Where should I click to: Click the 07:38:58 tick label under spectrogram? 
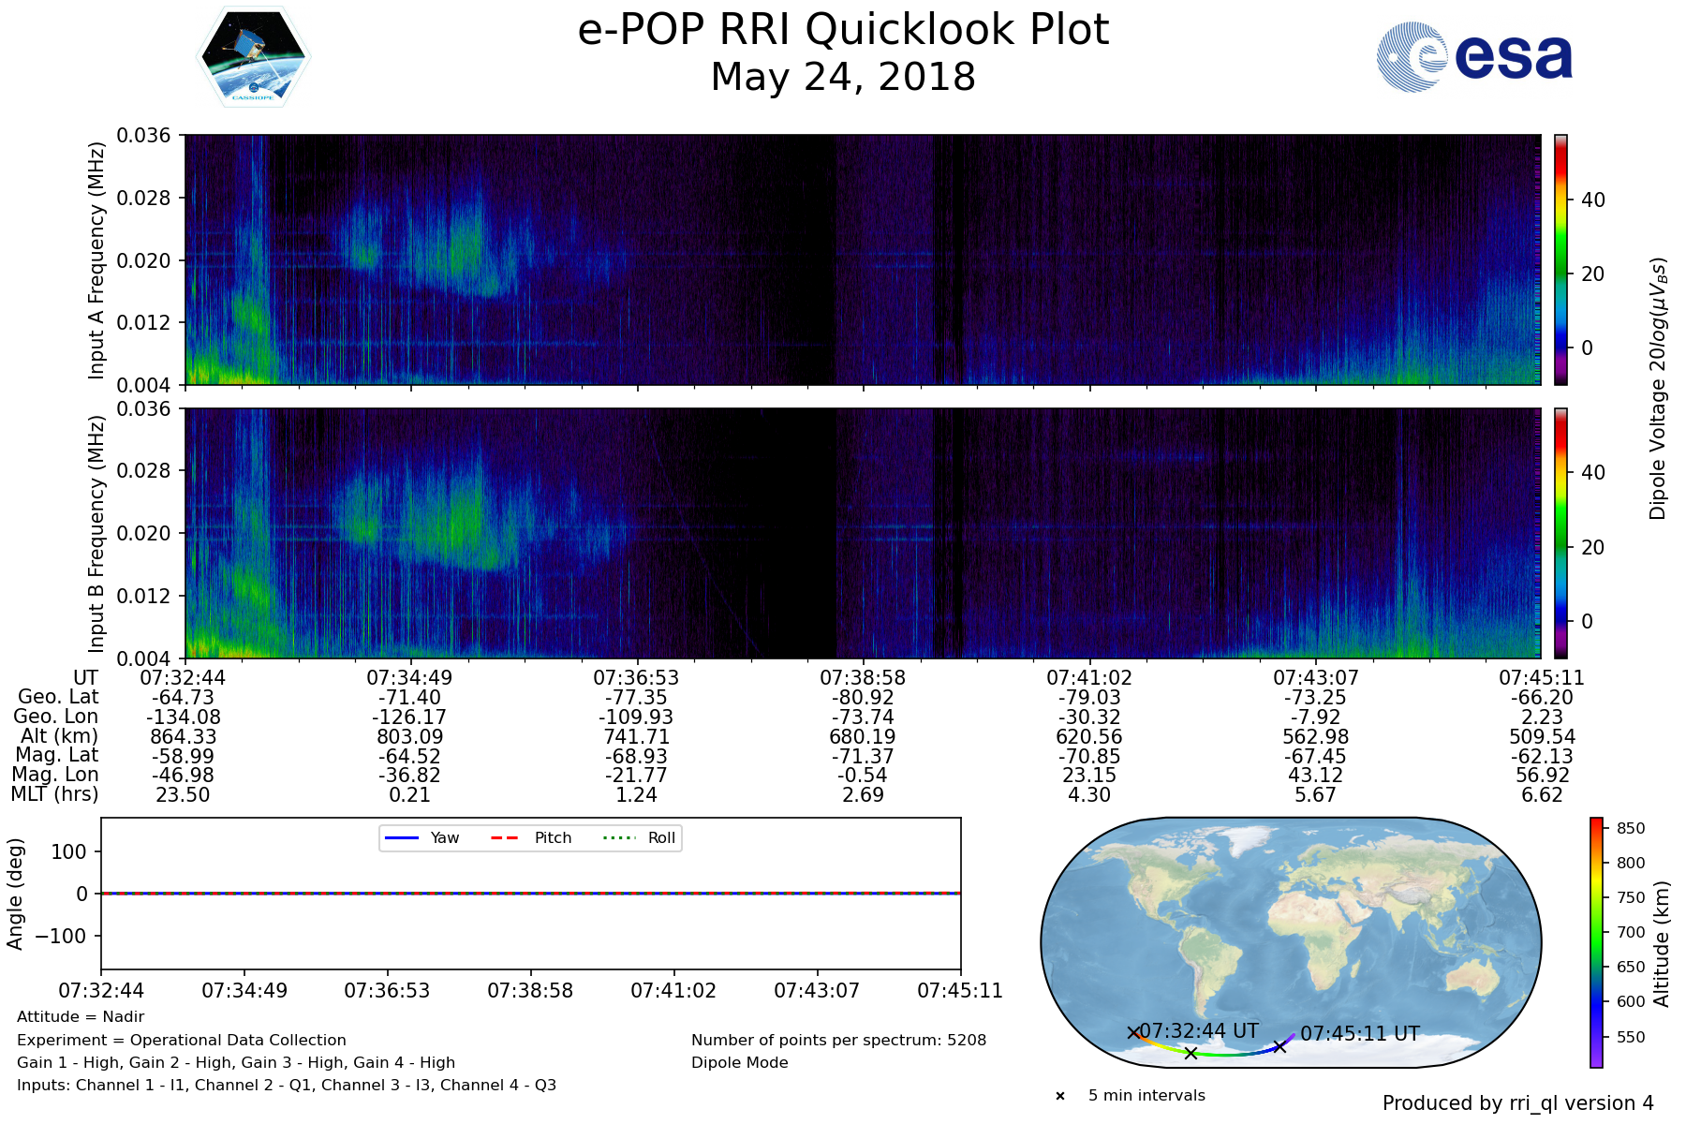[x=862, y=677]
